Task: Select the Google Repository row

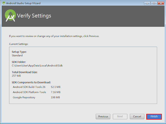Action: 36,98
